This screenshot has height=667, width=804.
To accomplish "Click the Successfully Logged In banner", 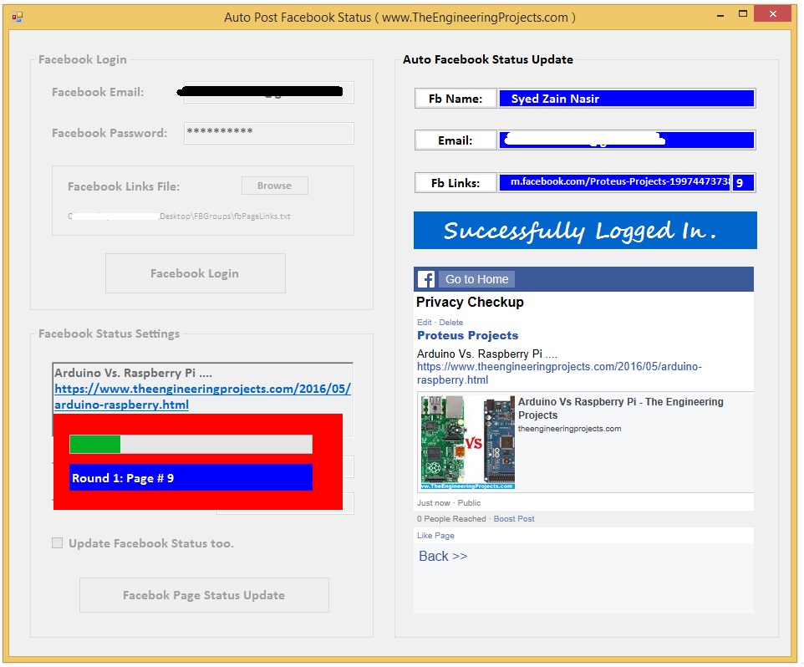I will point(585,230).
